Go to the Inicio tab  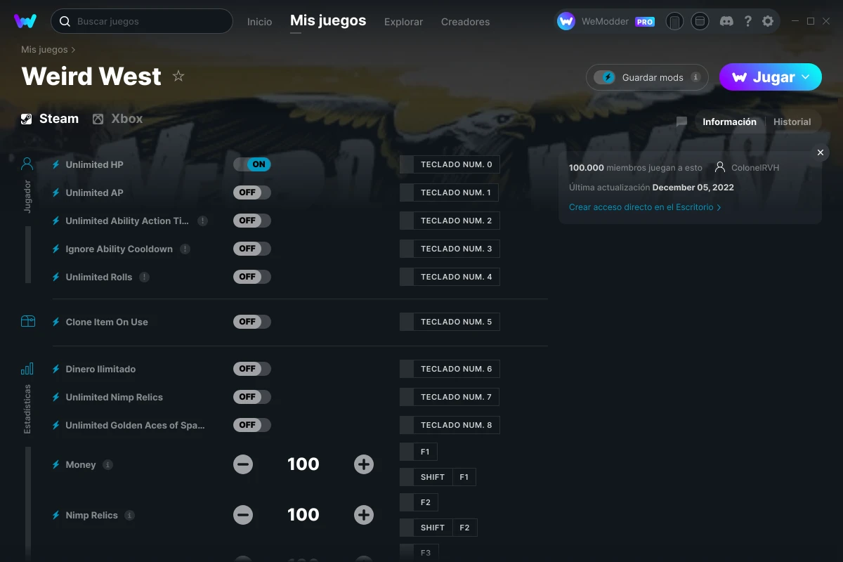[259, 22]
